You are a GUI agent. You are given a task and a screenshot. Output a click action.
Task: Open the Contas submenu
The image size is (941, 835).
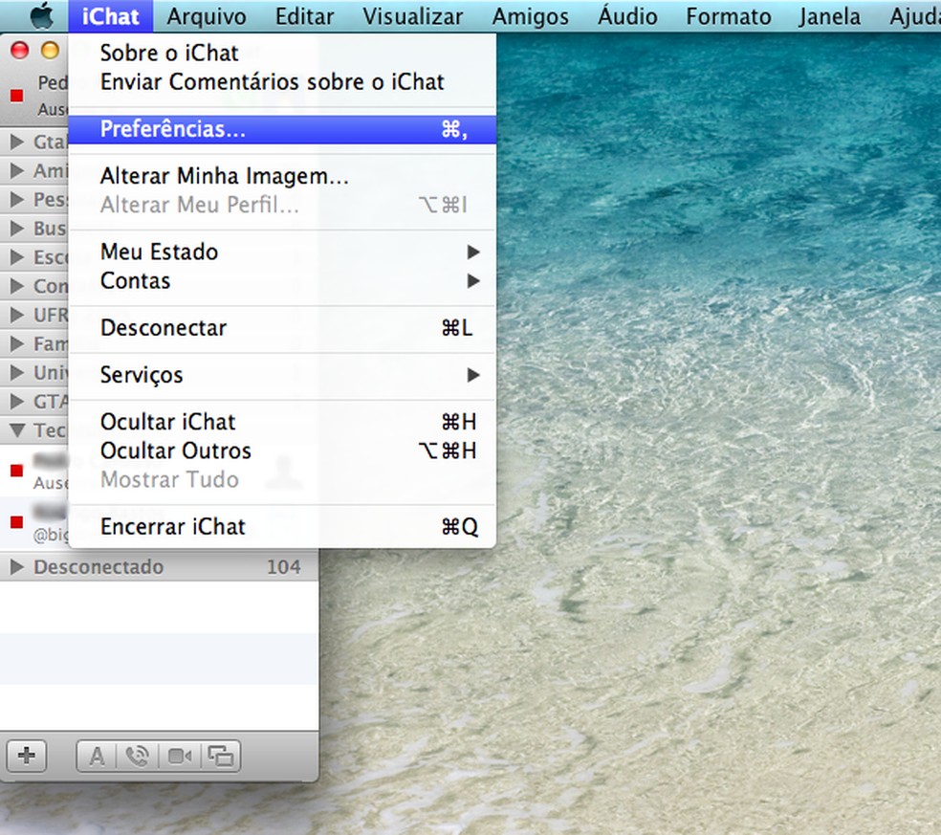(x=282, y=281)
